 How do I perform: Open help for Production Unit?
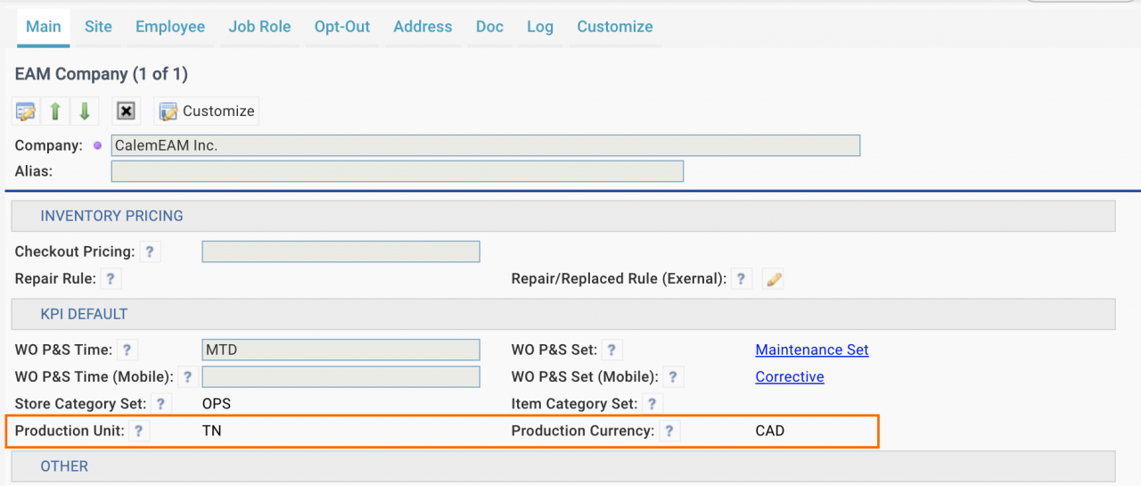point(139,432)
